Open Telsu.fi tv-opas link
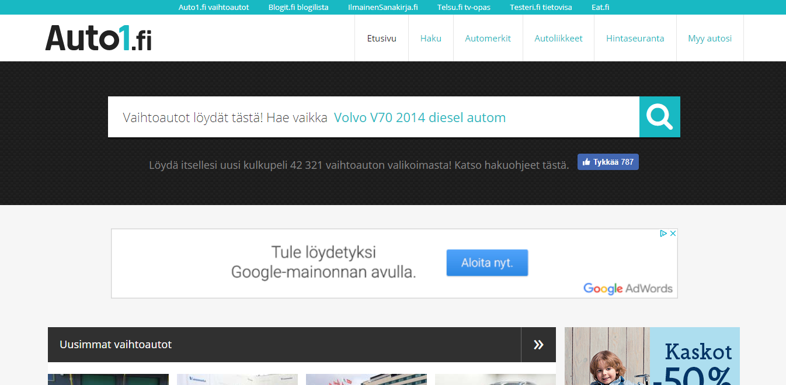The height and width of the screenshot is (385, 786). (464, 8)
